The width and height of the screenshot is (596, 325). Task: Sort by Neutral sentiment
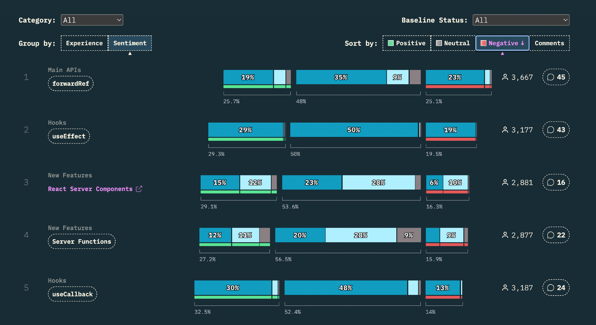pos(453,43)
